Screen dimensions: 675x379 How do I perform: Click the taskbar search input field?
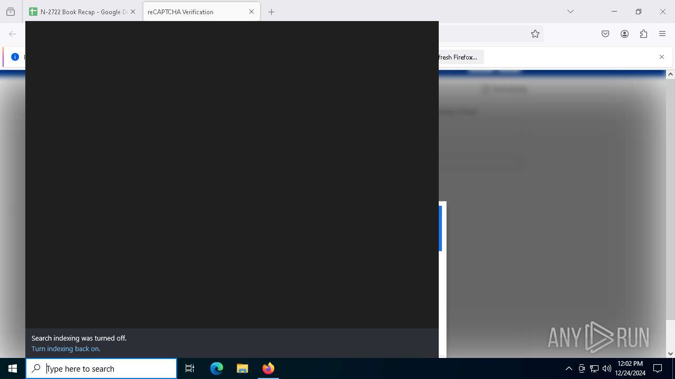tap(101, 368)
